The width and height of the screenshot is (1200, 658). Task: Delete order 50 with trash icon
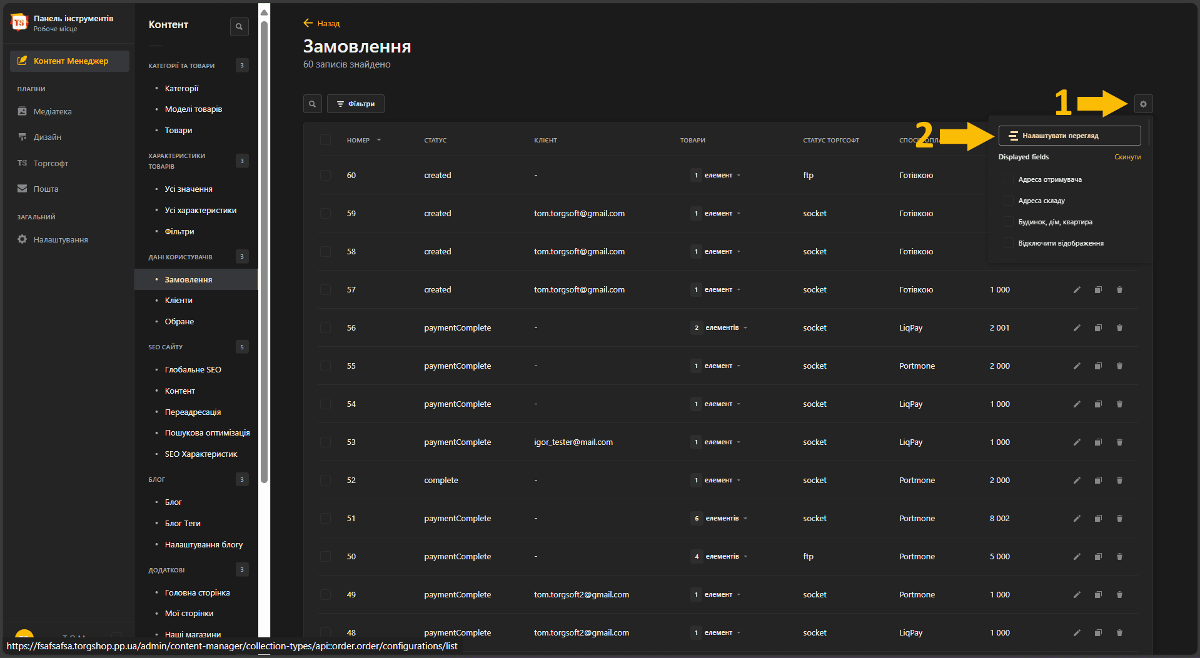click(1119, 557)
